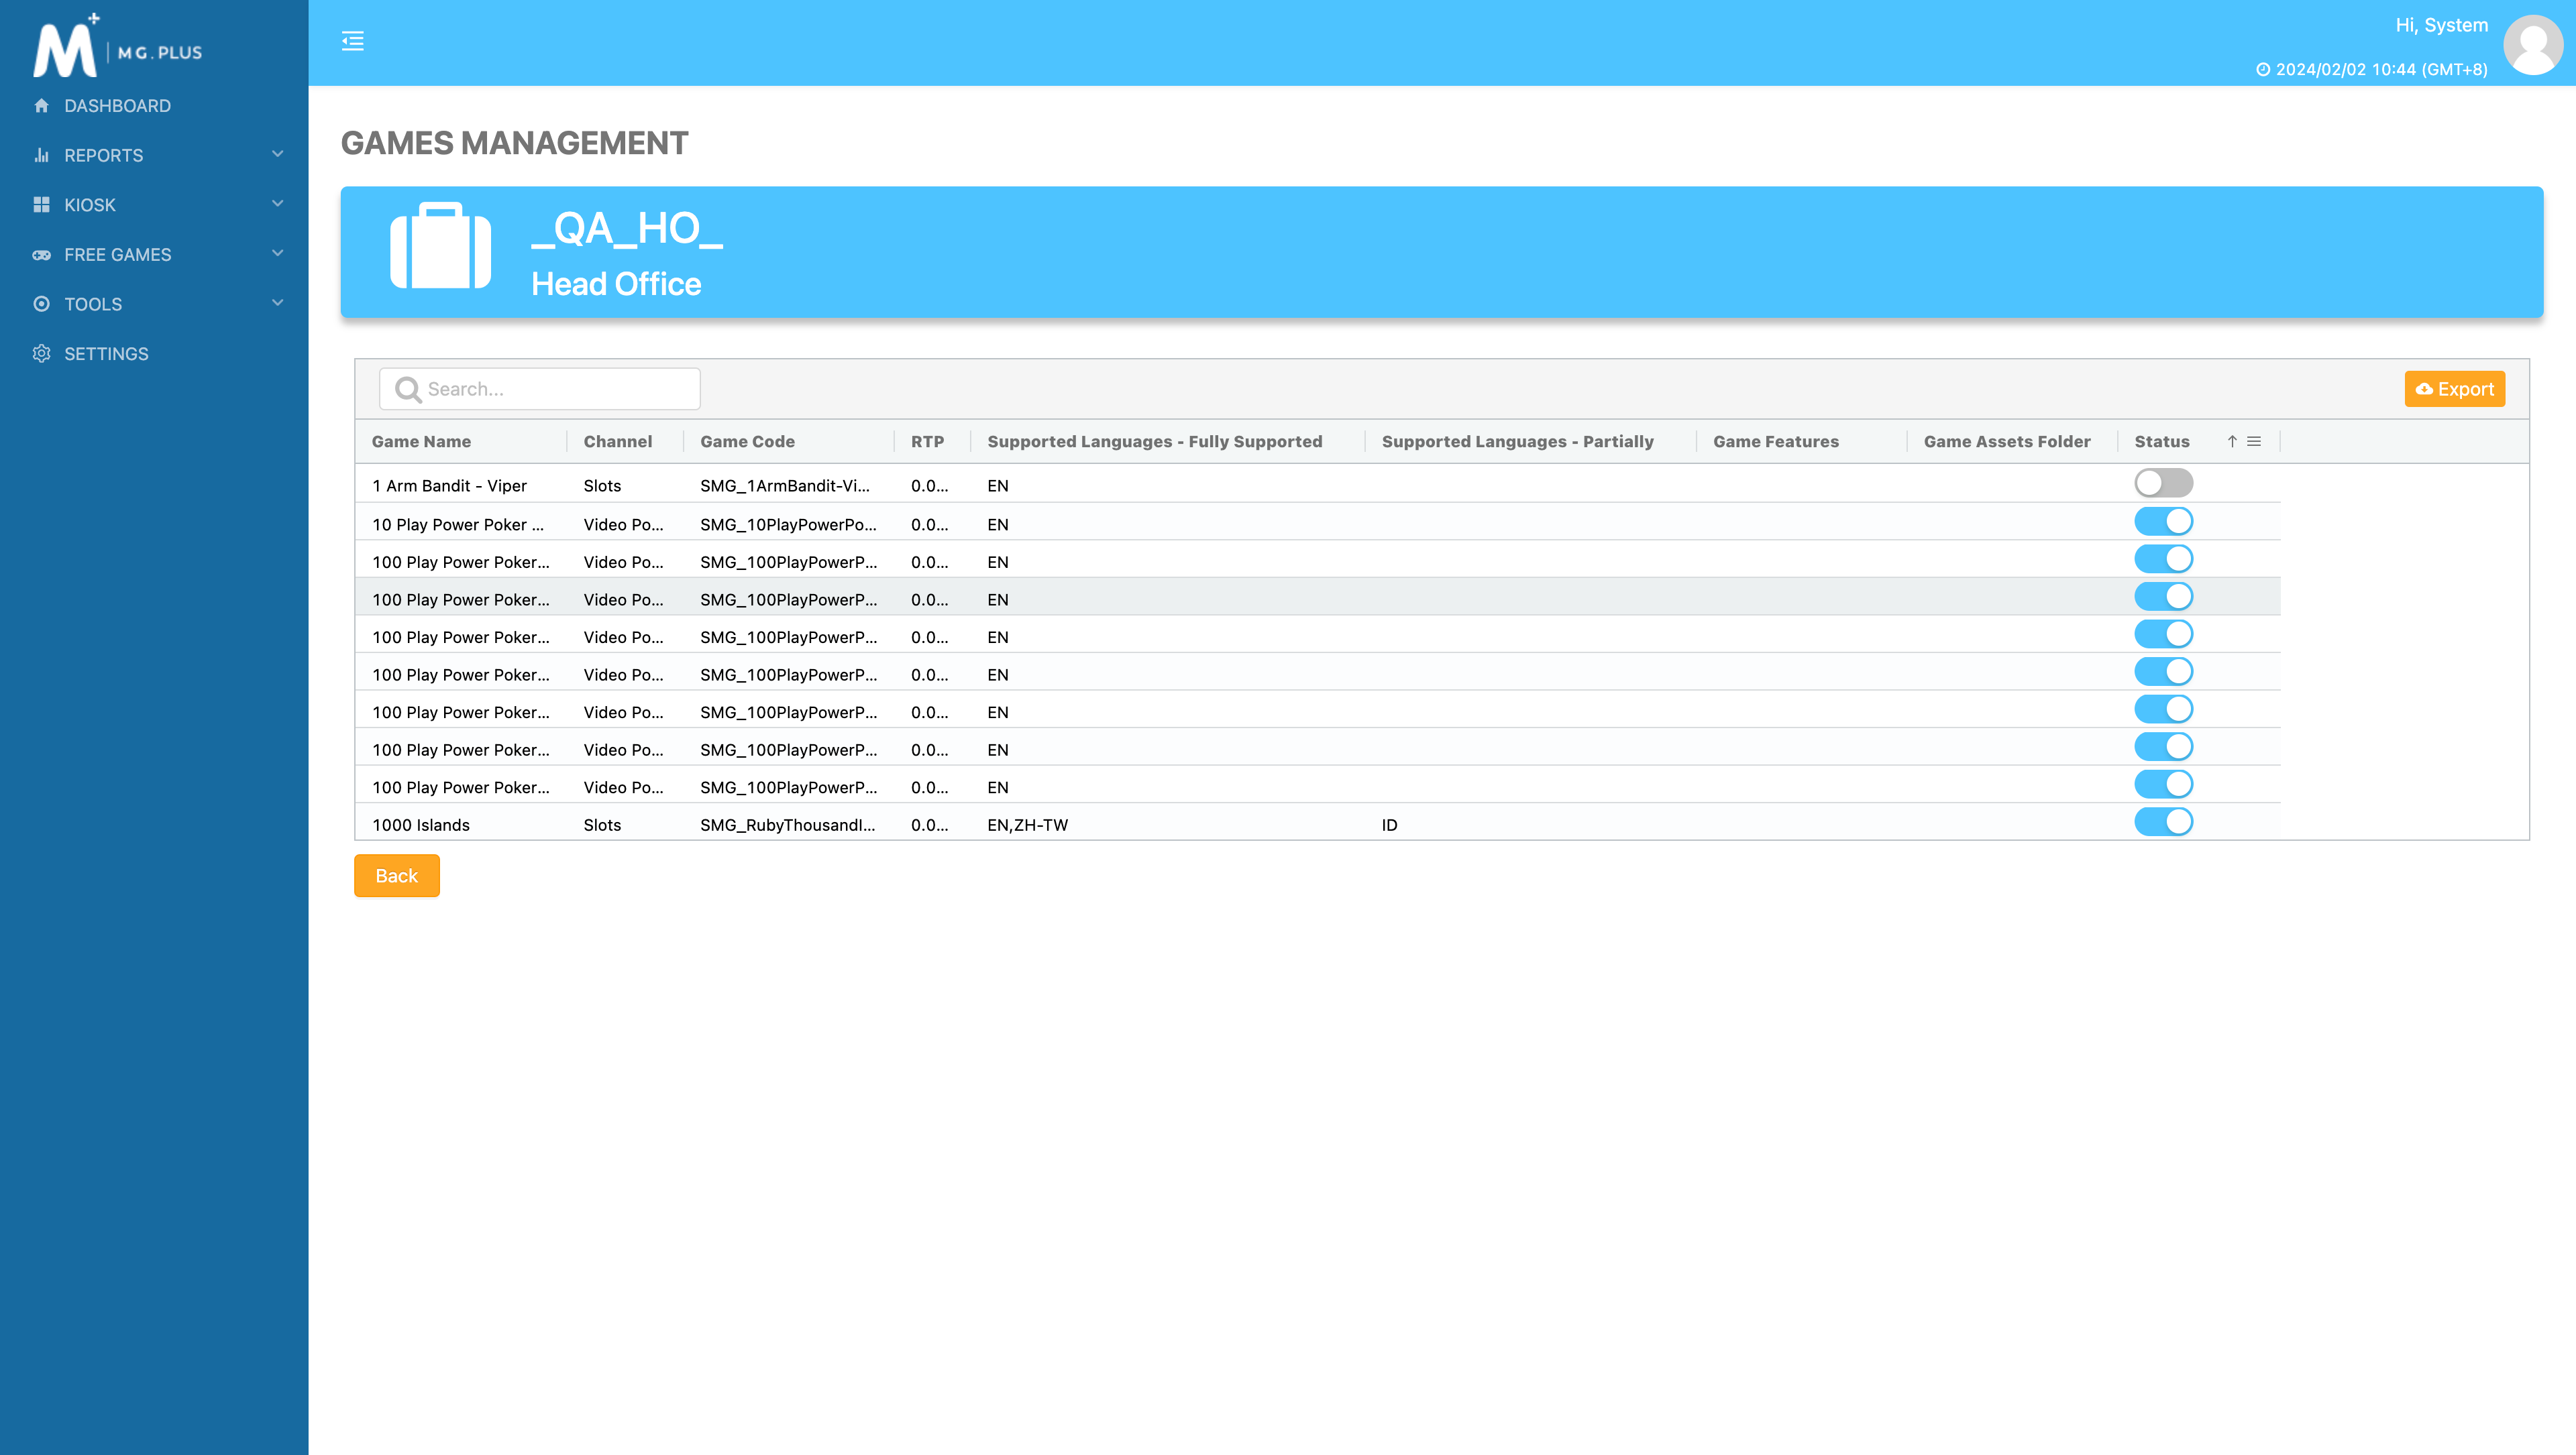Click the user avatar icon
The width and height of the screenshot is (2576, 1455).
coord(2532,44)
